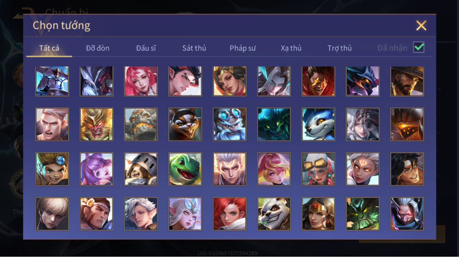This screenshot has width=459, height=258.
Task: Show the Pháp sư hero category
Action: [243, 48]
